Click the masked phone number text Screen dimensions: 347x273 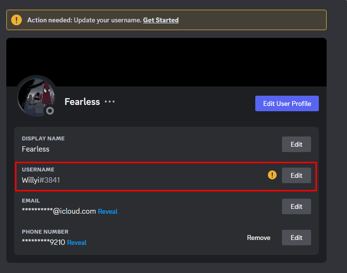(x=43, y=242)
